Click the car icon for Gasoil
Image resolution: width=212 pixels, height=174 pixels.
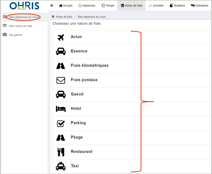pos(61,95)
